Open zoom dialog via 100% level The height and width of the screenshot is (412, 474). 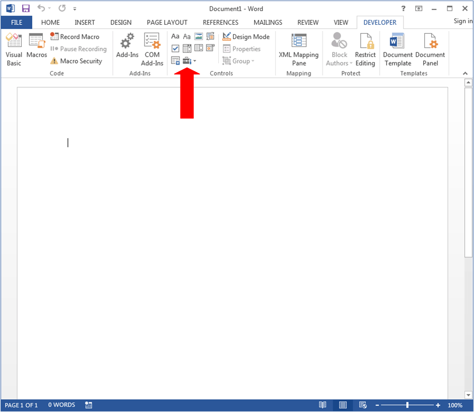(455, 405)
